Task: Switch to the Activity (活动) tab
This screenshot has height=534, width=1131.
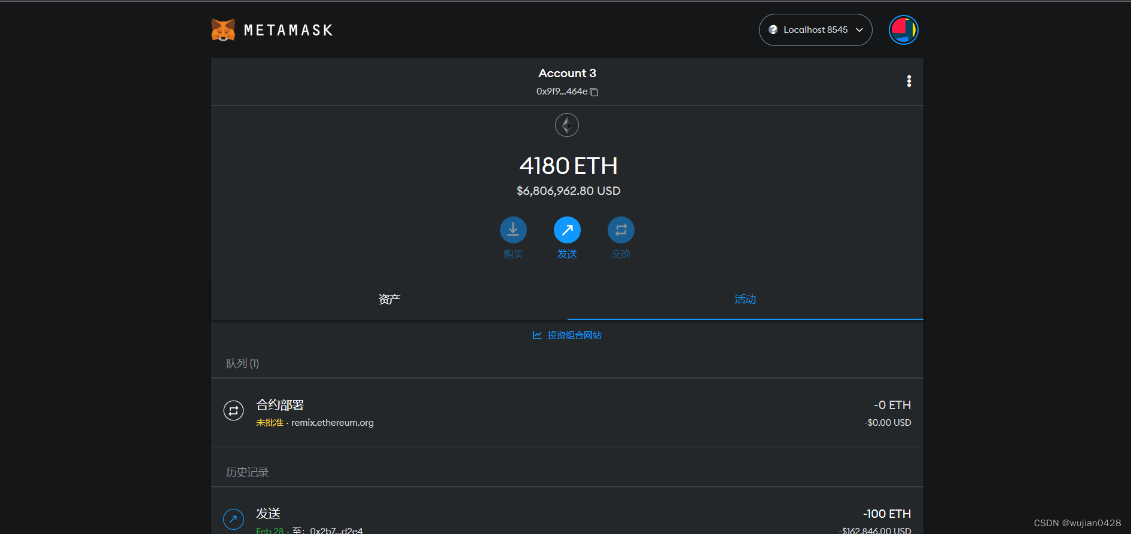Action: click(745, 299)
